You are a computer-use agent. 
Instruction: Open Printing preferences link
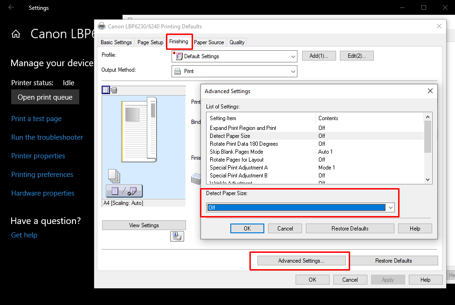click(42, 175)
